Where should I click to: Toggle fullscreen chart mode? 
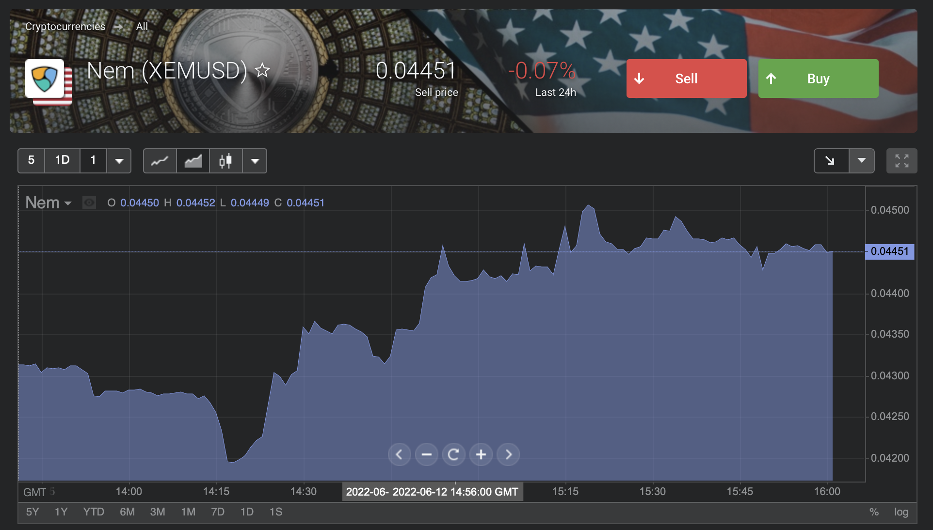pyautogui.click(x=901, y=161)
